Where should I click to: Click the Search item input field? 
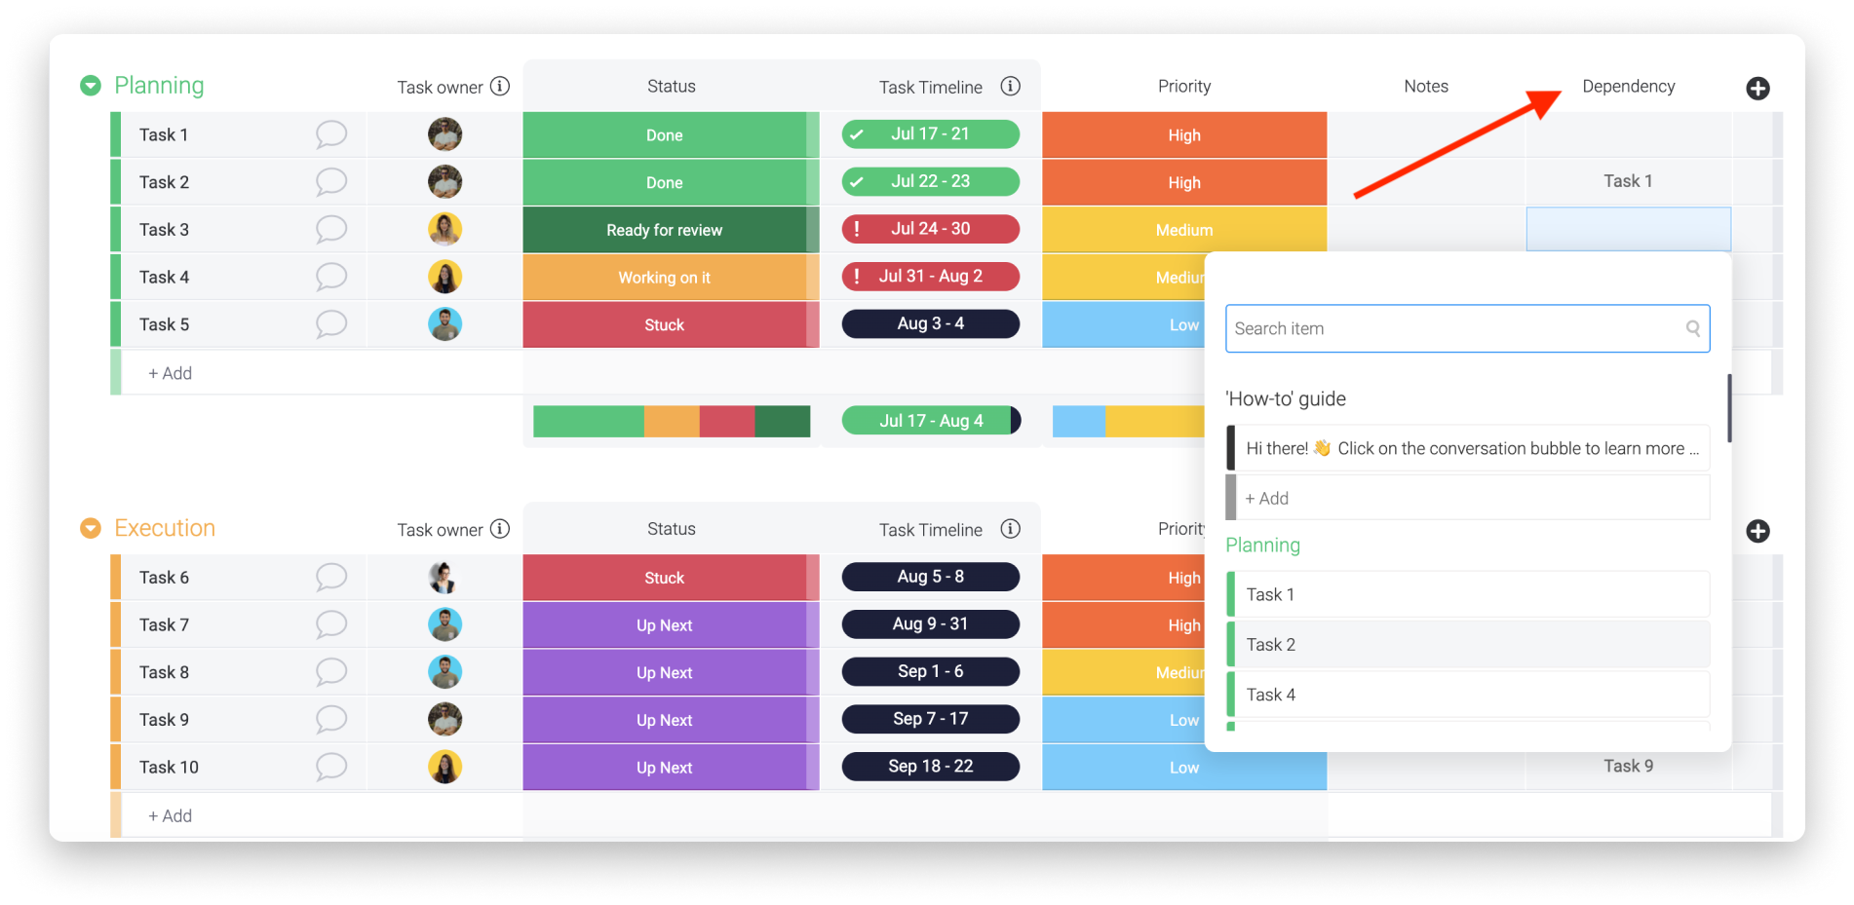coord(1467,328)
